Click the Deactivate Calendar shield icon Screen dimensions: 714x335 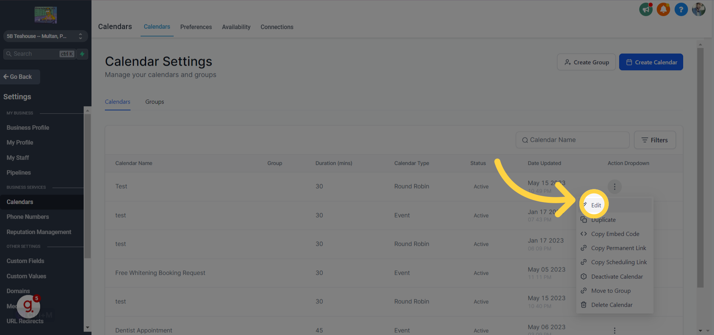tap(584, 277)
